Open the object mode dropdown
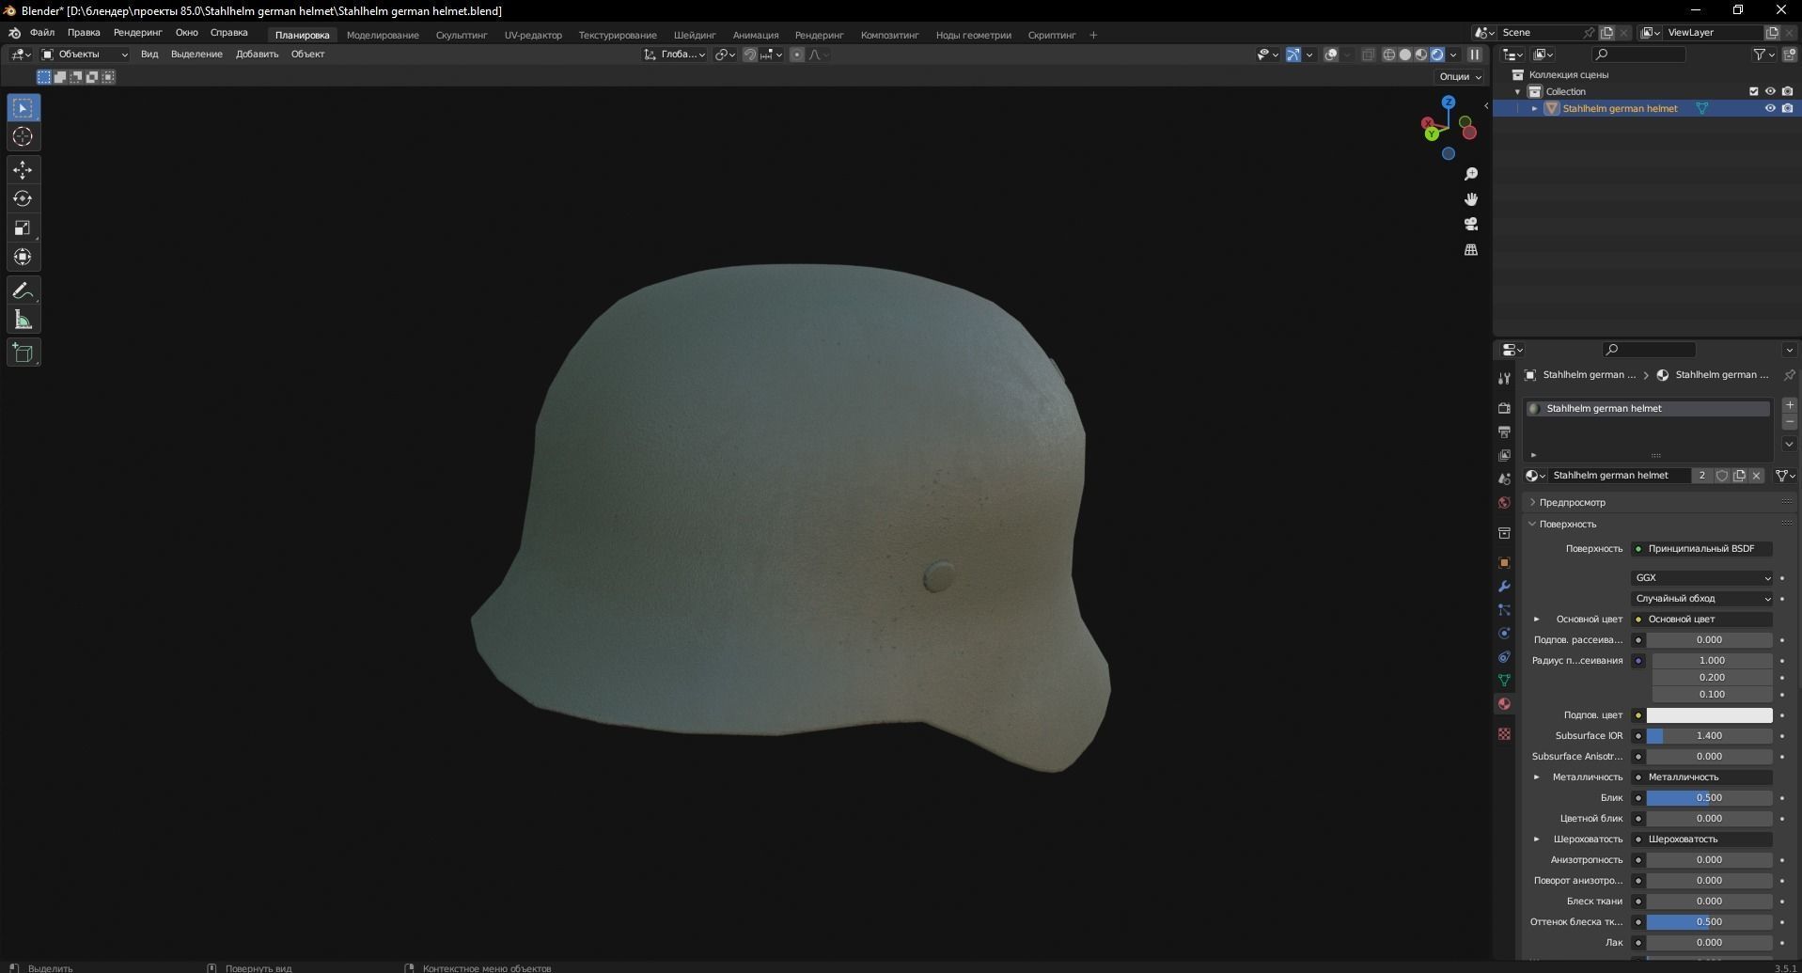 [85, 55]
